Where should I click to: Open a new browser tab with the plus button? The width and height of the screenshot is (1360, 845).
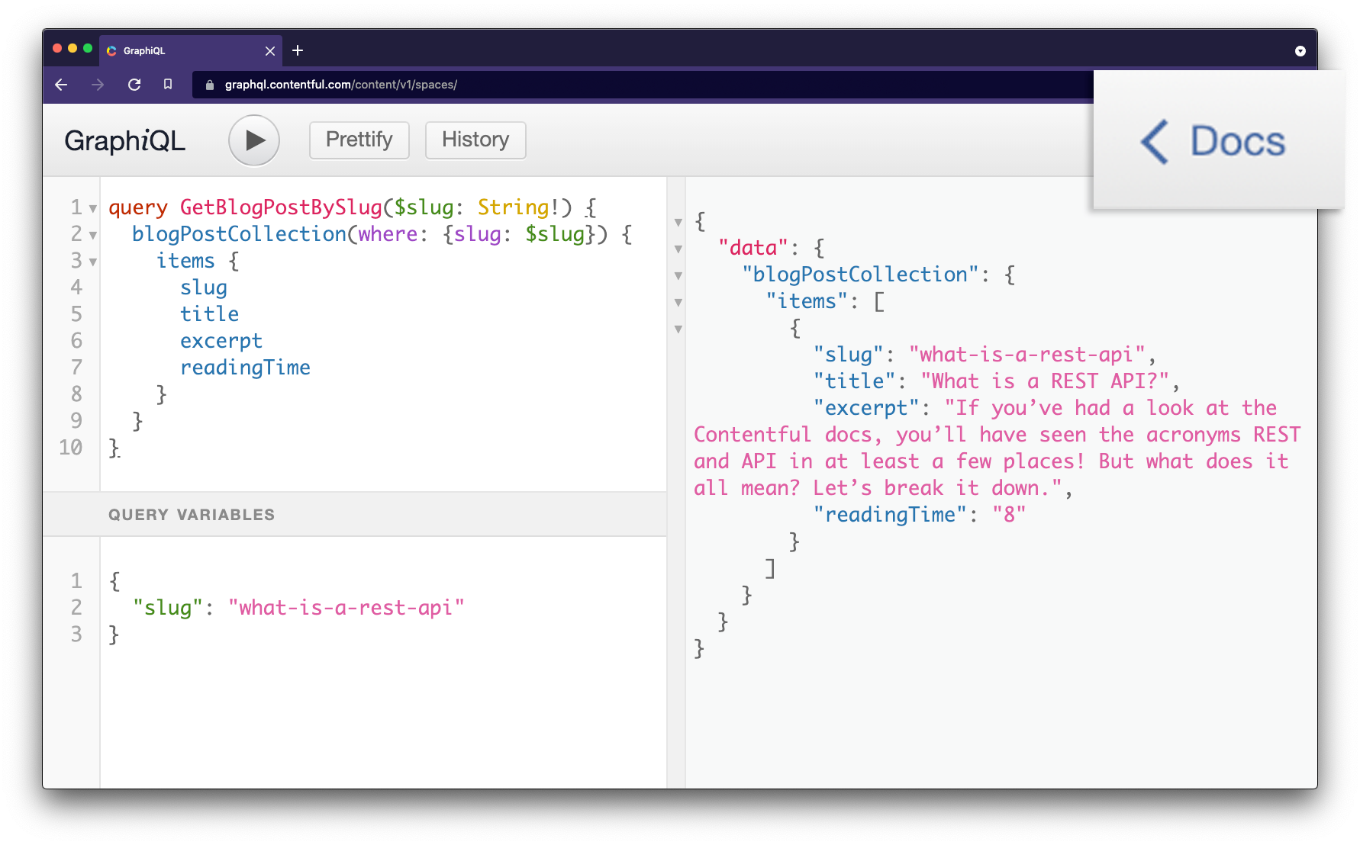coord(298,50)
